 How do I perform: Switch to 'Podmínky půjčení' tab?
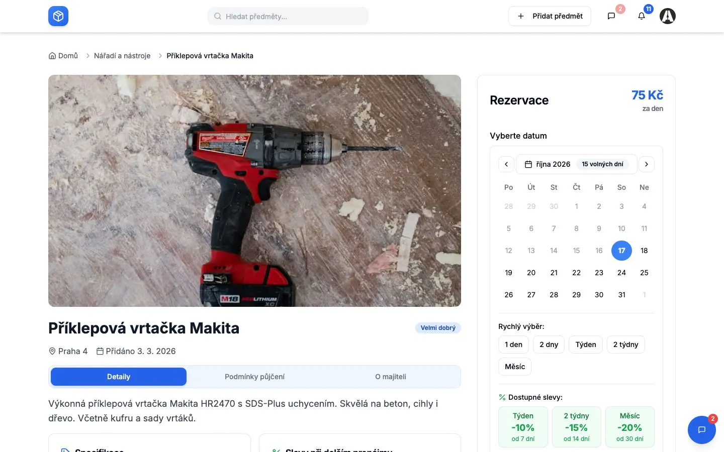[254, 377]
